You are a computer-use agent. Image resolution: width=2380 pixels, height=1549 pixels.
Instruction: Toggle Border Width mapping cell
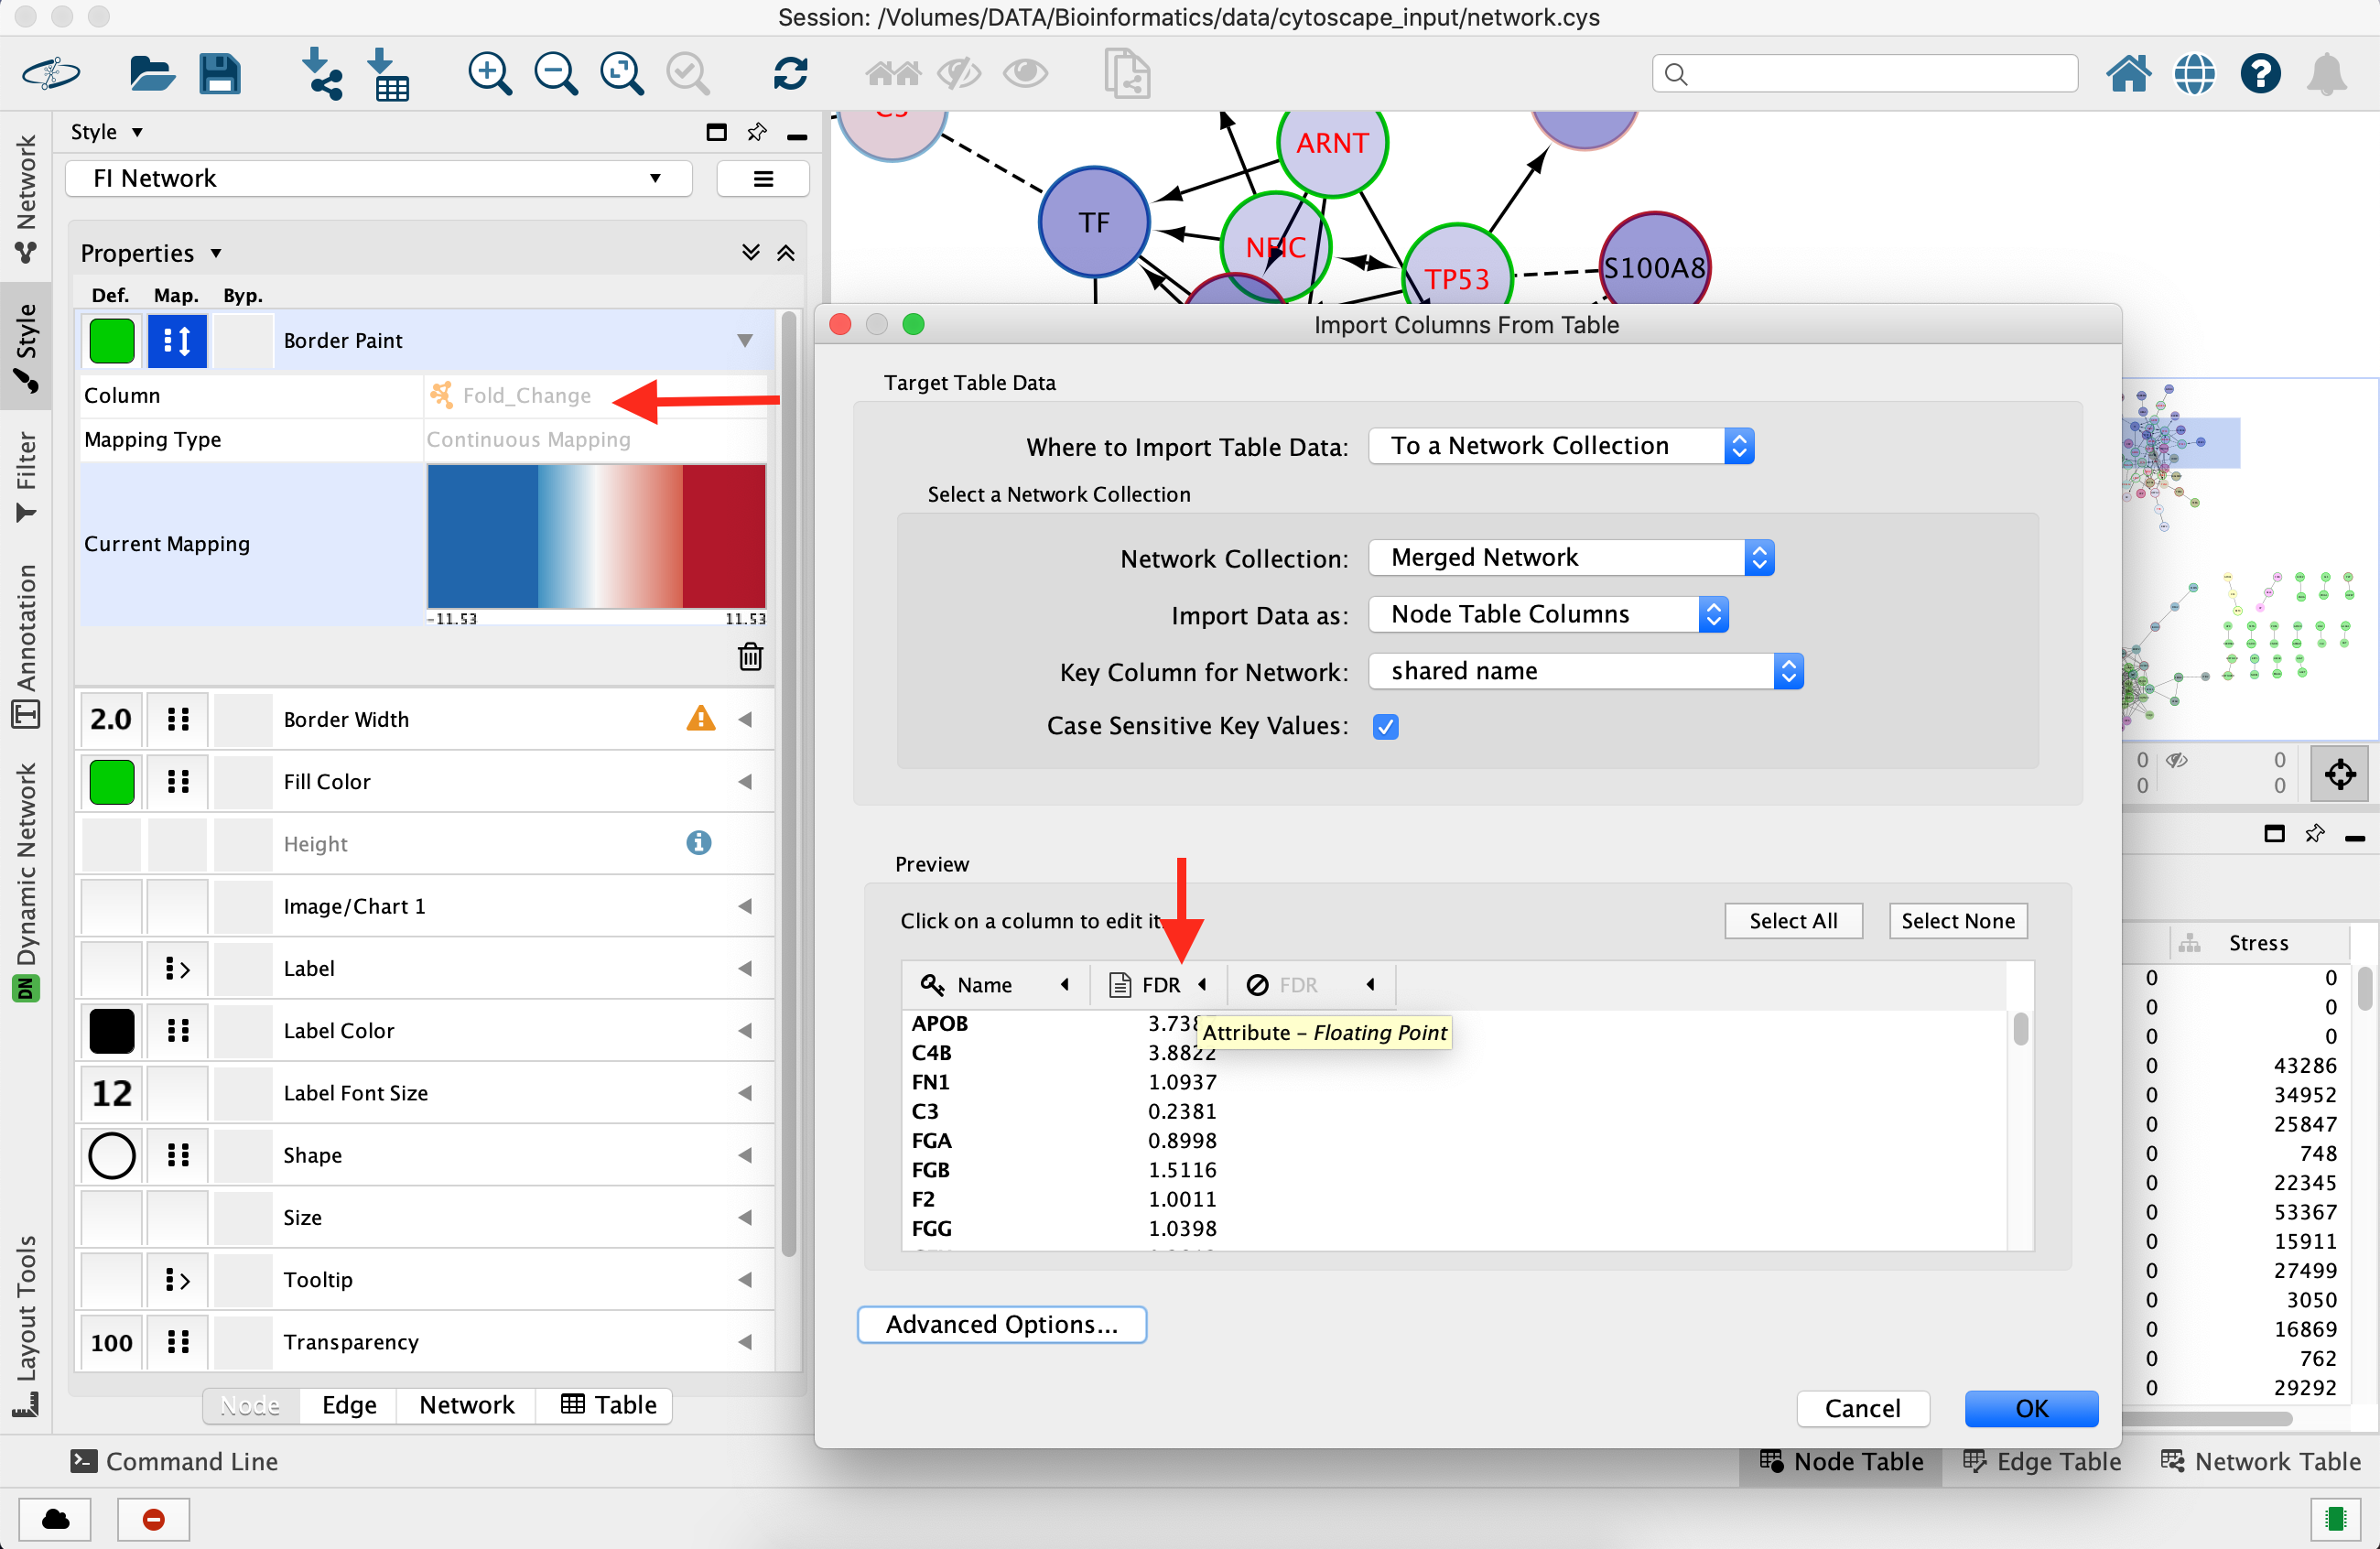click(x=177, y=718)
